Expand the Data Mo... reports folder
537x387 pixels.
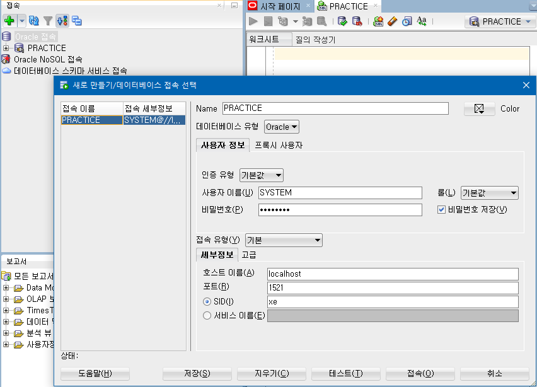(x=6, y=287)
